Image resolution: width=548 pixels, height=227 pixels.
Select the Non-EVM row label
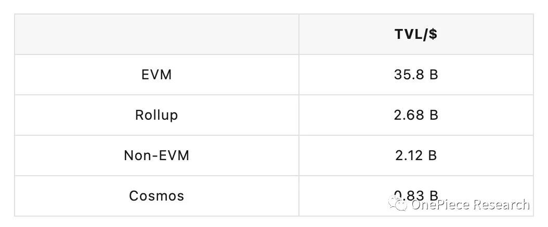(x=156, y=155)
